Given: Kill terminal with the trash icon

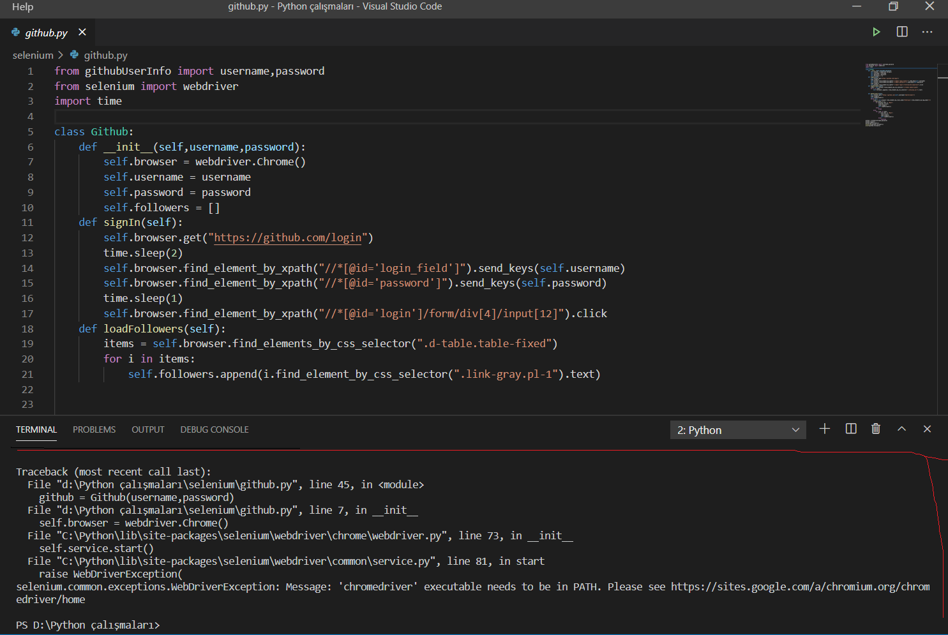Looking at the screenshot, I should pos(876,429).
